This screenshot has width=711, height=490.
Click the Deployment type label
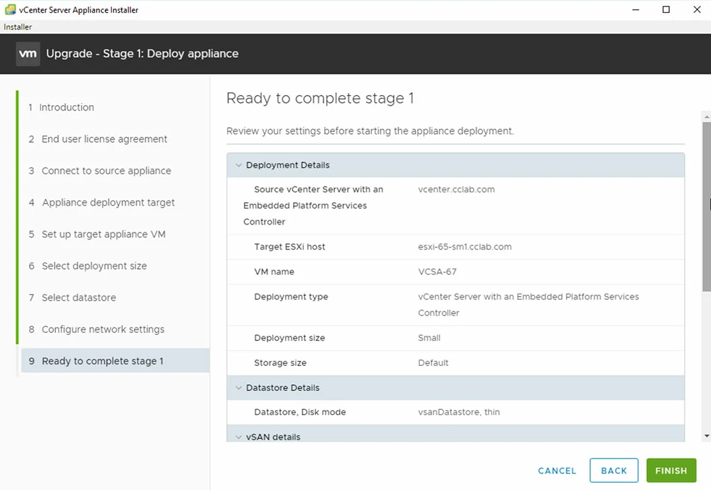pyautogui.click(x=291, y=297)
